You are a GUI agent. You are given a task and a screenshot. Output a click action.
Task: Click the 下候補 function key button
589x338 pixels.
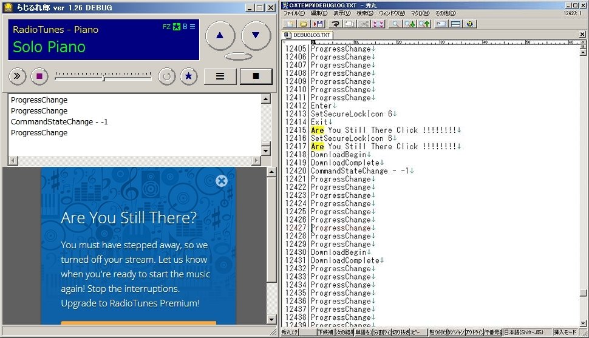click(325, 332)
